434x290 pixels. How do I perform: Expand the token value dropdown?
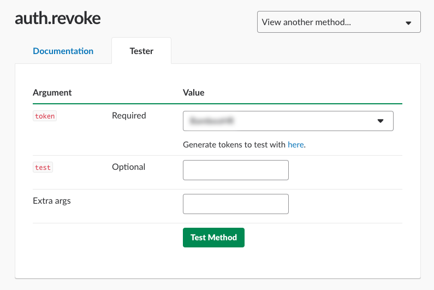coord(288,121)
